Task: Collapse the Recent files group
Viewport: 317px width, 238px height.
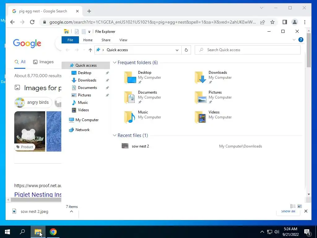Action: pyautogui.click(x=115, y=135)
